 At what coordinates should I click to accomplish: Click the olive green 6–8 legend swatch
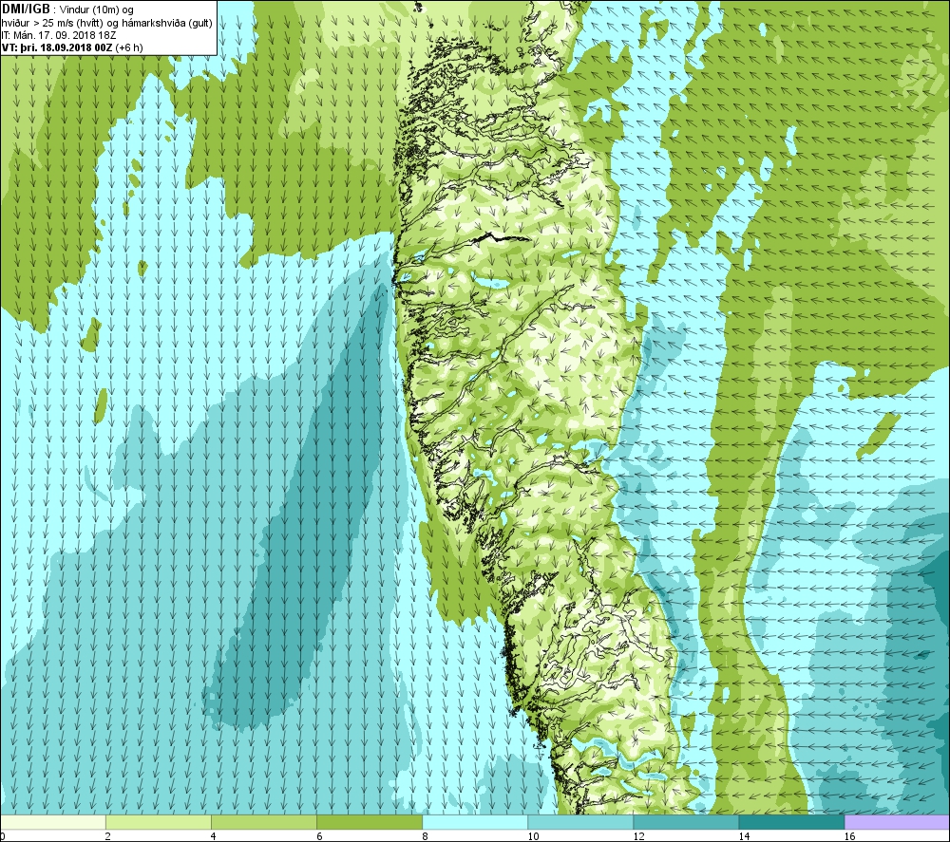[x=369, y=822]
